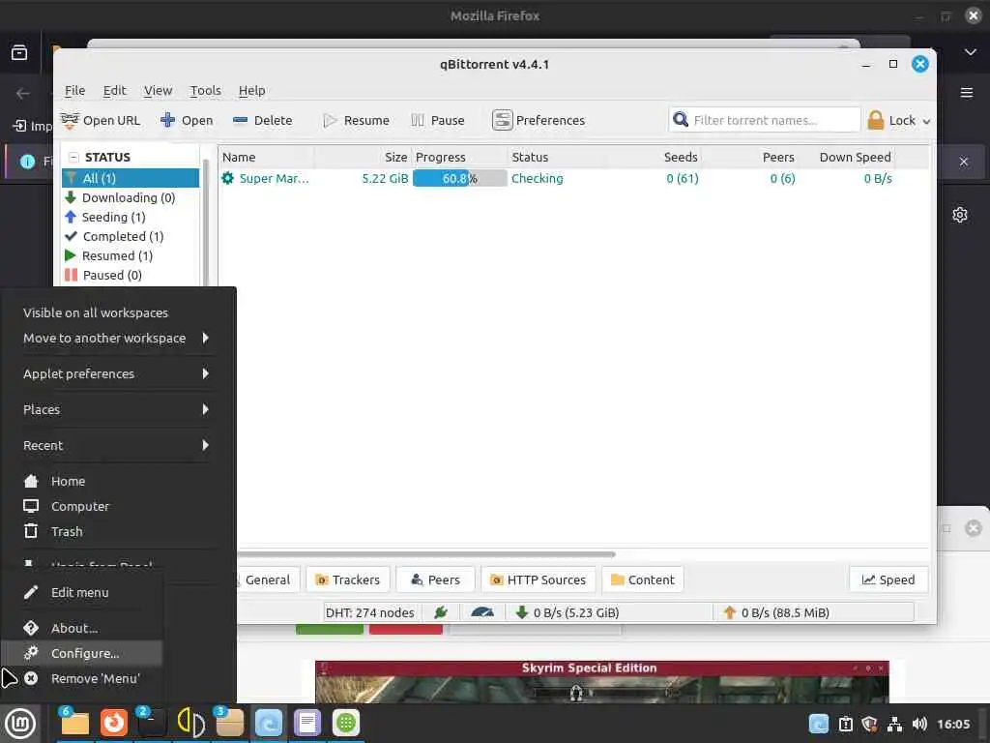Click the Resume toolbar button
Screen dimensions: 990x743
[x=356, y=120]
